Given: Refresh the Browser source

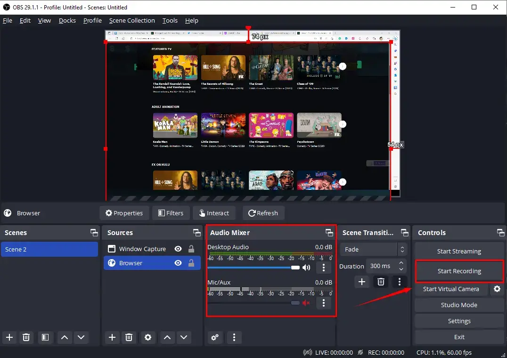Looking at the screenshot, I should (263, 213).
